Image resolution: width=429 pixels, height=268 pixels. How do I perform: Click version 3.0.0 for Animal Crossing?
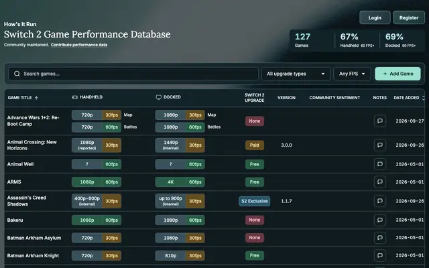286,145
